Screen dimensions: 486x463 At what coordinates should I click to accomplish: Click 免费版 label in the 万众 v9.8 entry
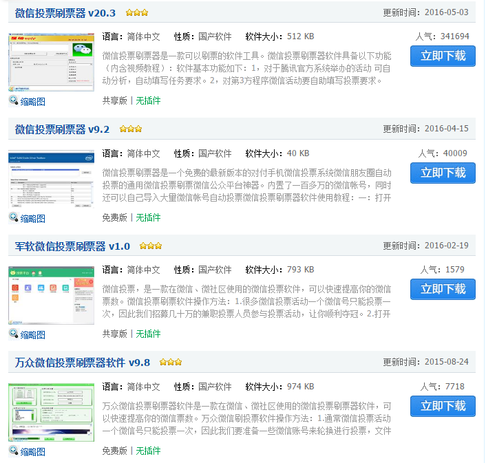[x=115, y=451]
